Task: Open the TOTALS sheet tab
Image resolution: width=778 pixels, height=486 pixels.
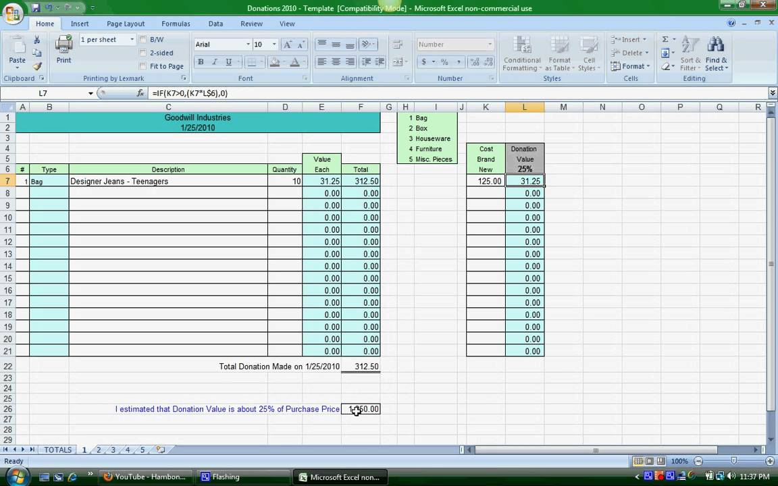Action: tap(58, 450)
